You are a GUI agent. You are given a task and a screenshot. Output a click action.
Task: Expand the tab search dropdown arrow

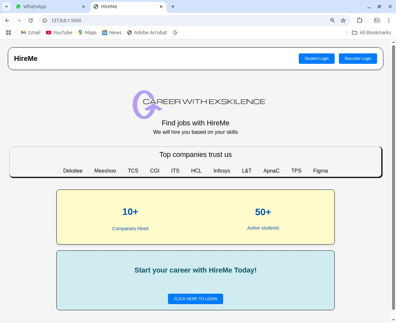[6, 7]
